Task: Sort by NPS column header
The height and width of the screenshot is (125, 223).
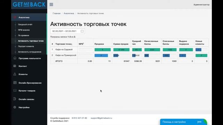Action: pyautogui.click(x=81, y=44)
